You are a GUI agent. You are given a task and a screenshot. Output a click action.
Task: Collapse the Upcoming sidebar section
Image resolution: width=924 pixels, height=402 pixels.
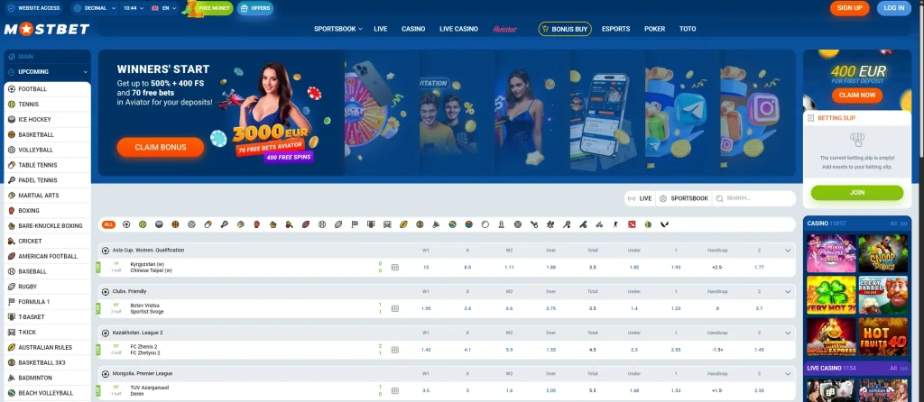(x=86, y=72)
